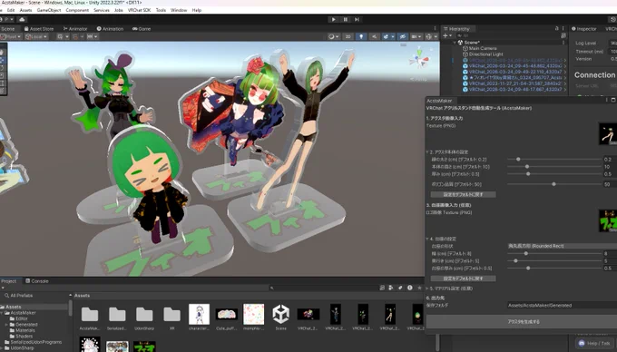
Task: Open the base shape Rounded Rect dropdown
Action: (562, 246)
